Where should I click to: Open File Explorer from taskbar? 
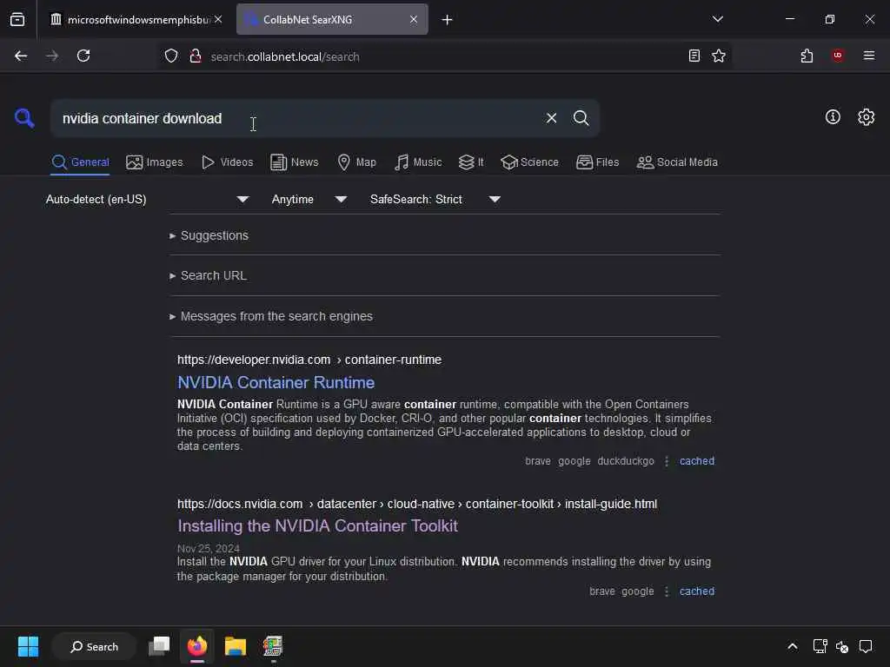tap(235, 646)
